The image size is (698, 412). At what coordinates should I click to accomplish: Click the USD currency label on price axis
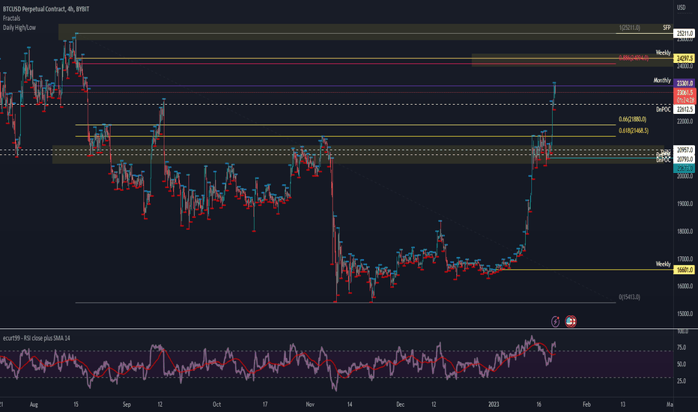tap(682, 7)
